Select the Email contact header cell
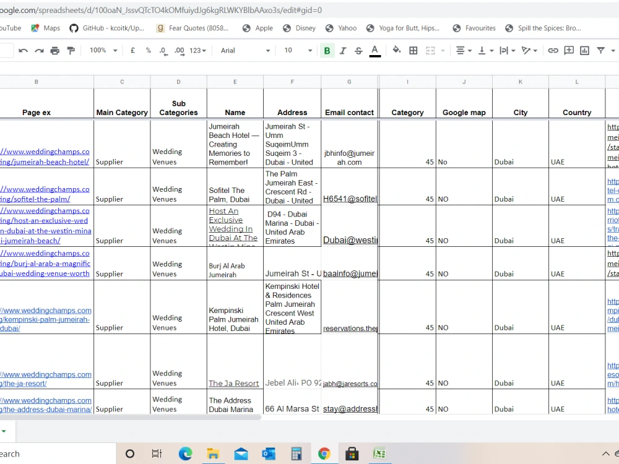This screenshot has width=619, height=464. tap(349, 104)
